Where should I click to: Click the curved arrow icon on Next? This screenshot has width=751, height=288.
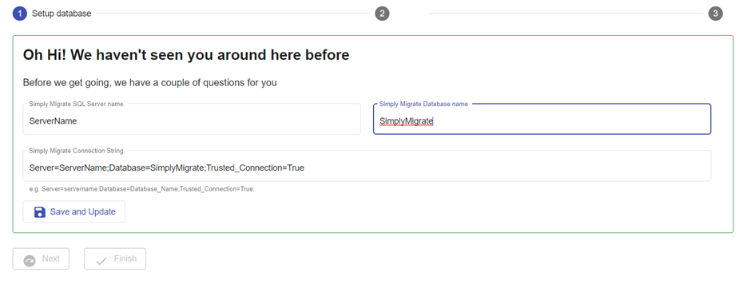click(30, 260)
